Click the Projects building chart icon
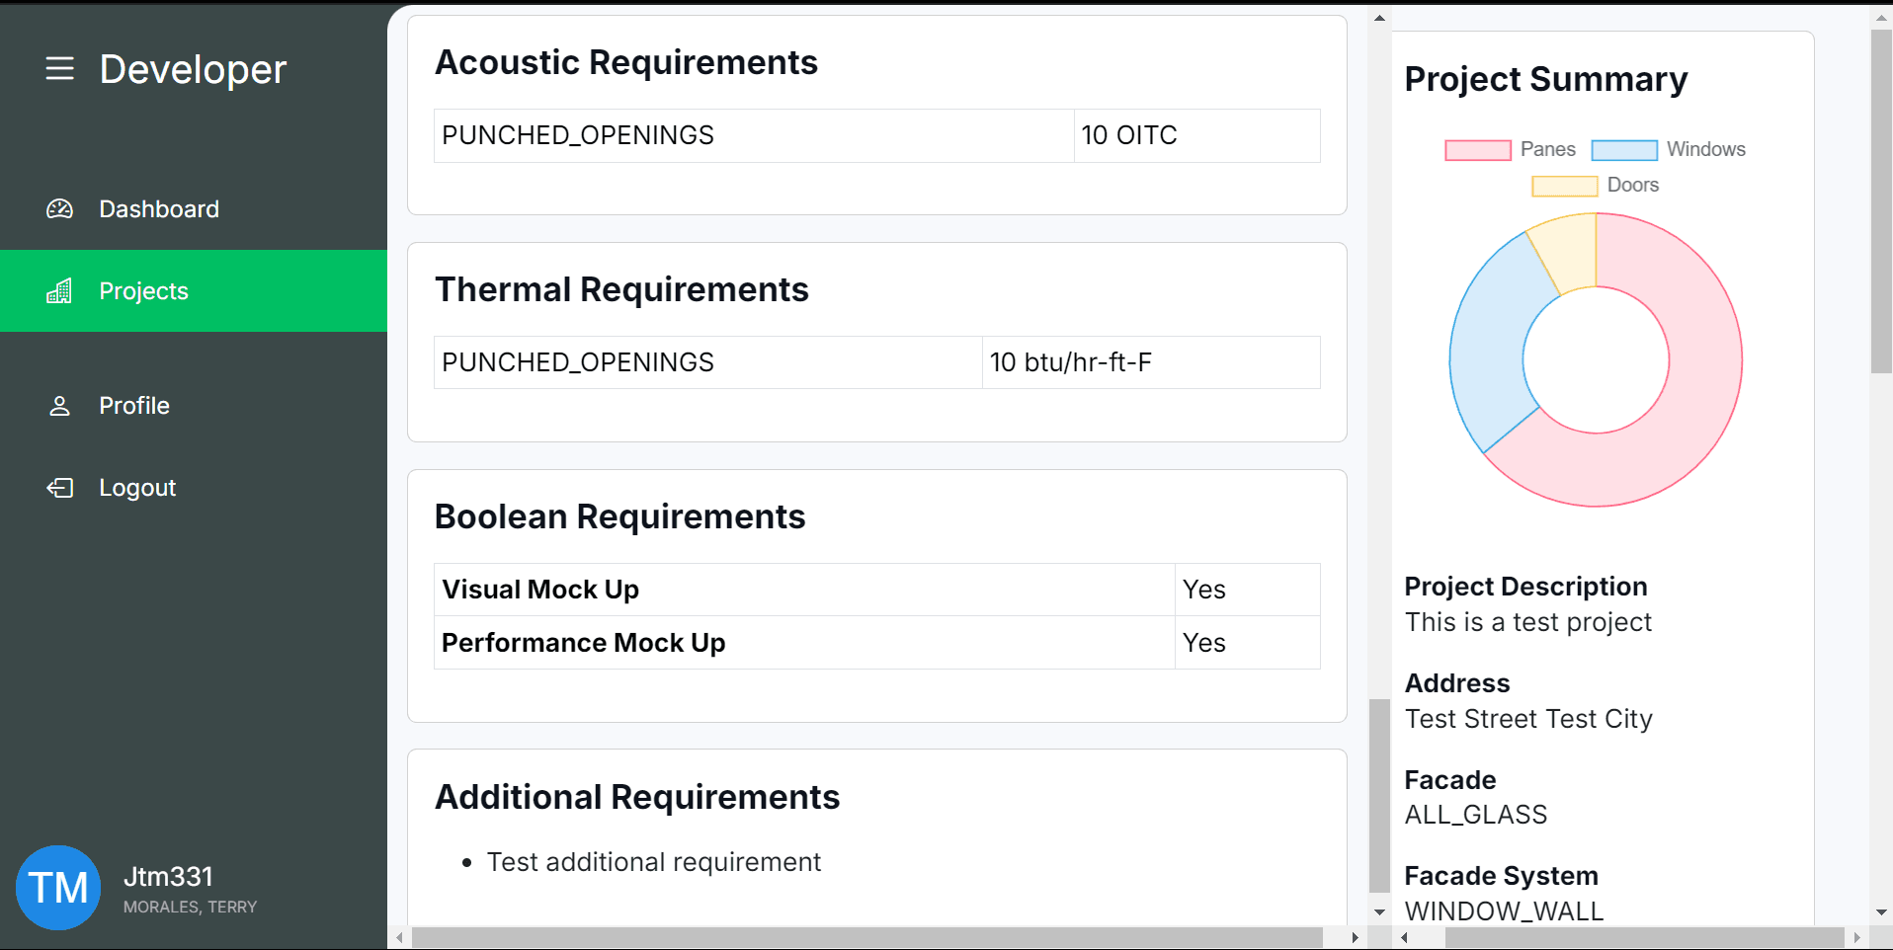 (x=59, y=291)
